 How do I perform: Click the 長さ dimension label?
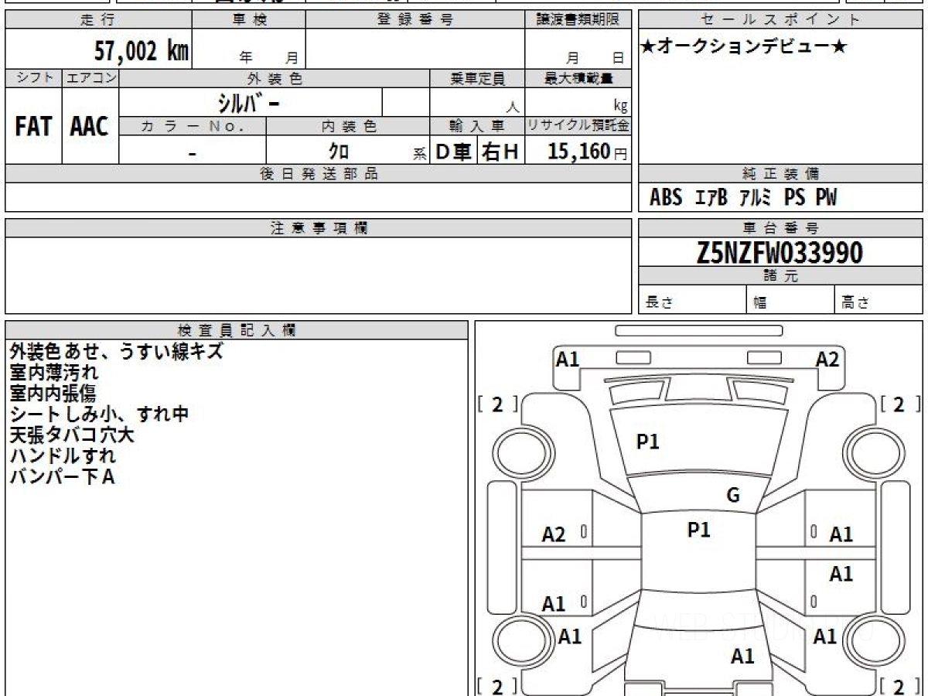(660, 303)
